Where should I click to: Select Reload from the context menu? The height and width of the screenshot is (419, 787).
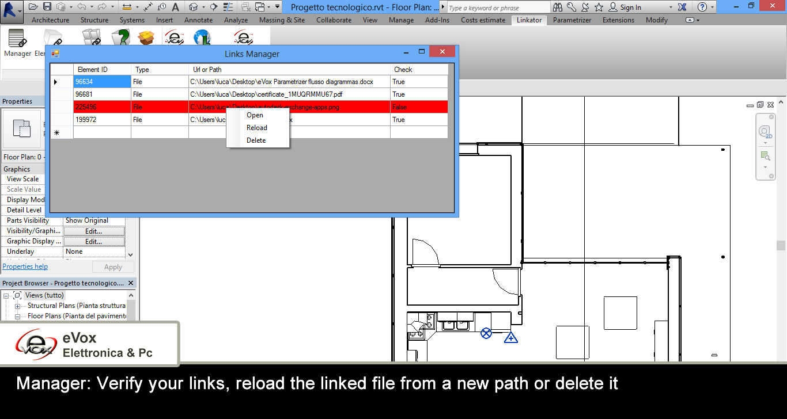(256, 127)
